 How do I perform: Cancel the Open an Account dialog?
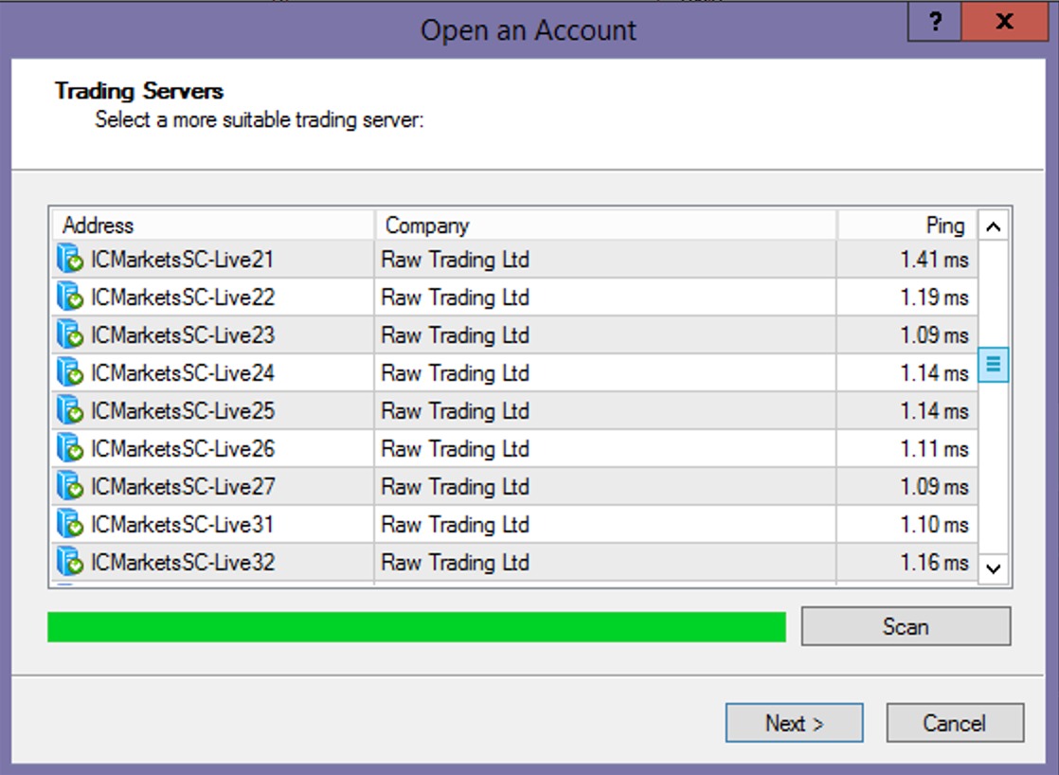(955, 723)
